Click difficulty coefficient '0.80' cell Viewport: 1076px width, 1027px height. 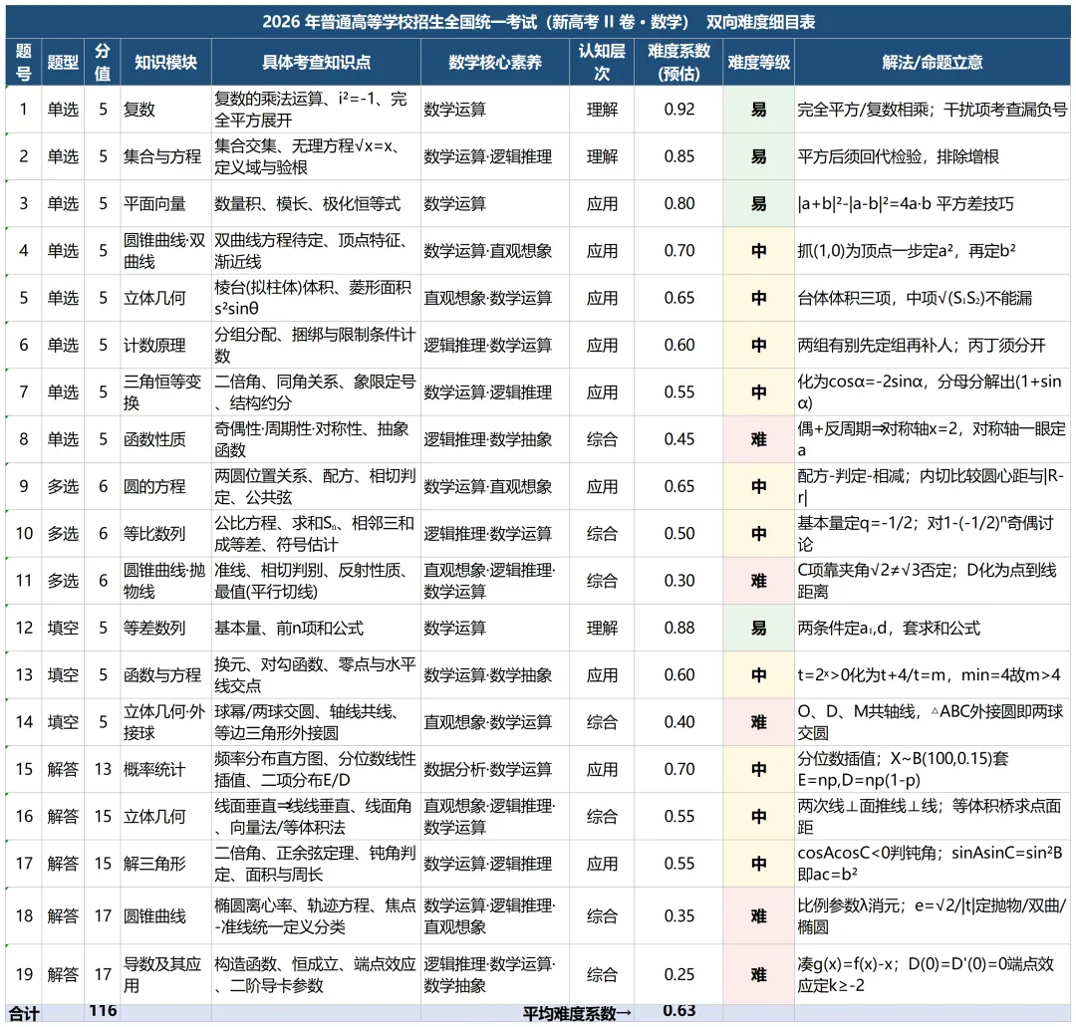click(678, 204)
